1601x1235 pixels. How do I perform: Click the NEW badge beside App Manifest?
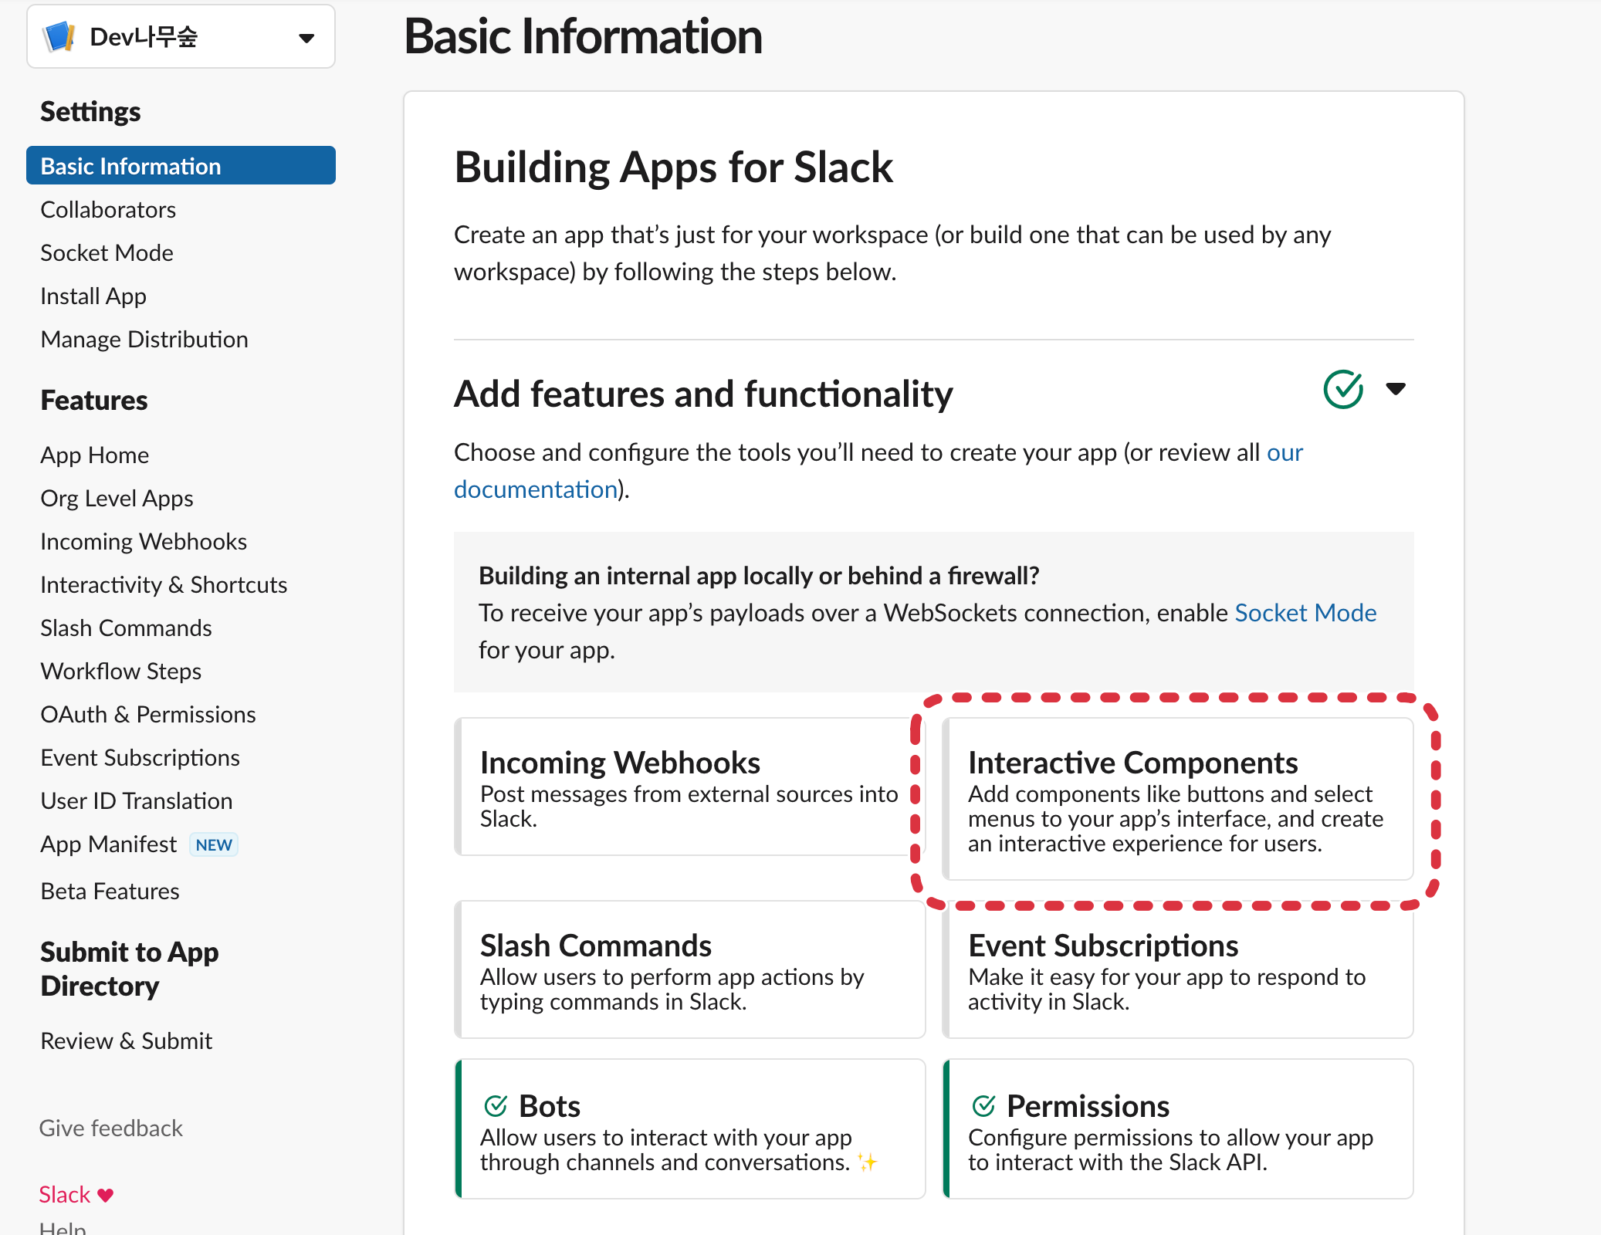tap(214, 844)
